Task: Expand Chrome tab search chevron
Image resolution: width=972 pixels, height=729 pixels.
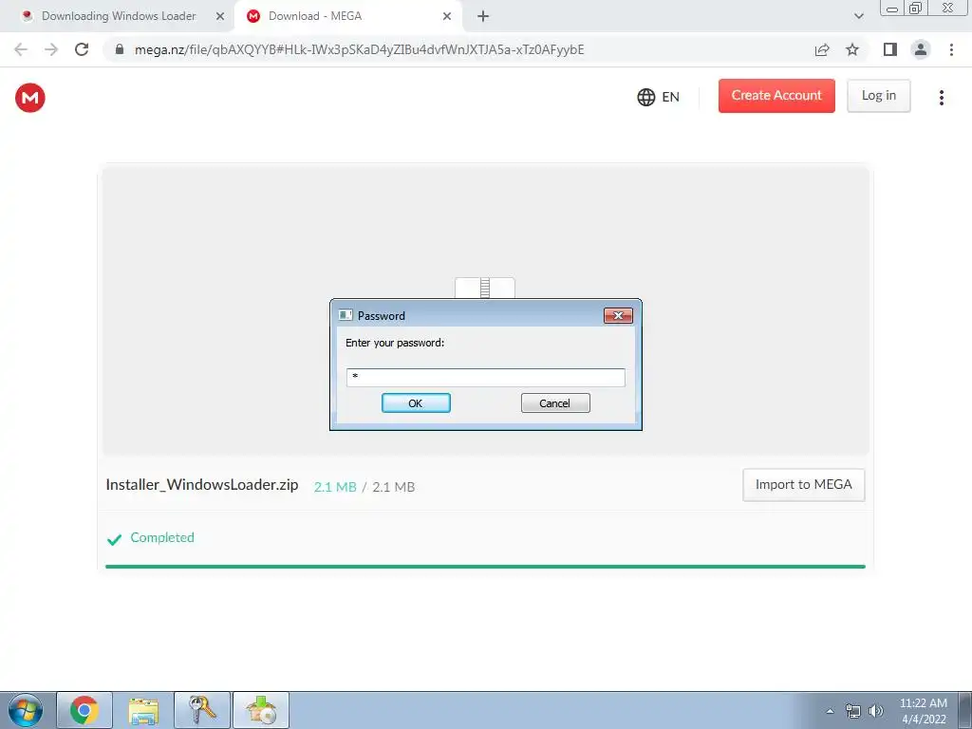Action: (x=858, y=16)
